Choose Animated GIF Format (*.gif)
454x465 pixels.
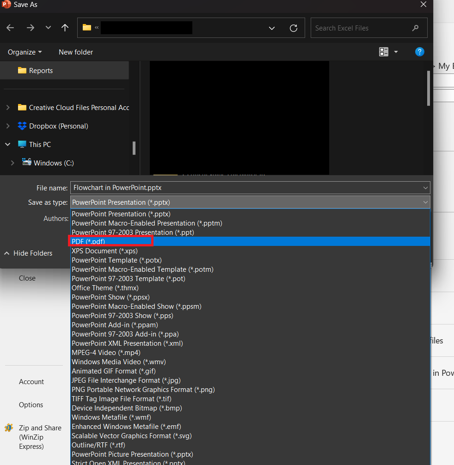click(250, 371)
